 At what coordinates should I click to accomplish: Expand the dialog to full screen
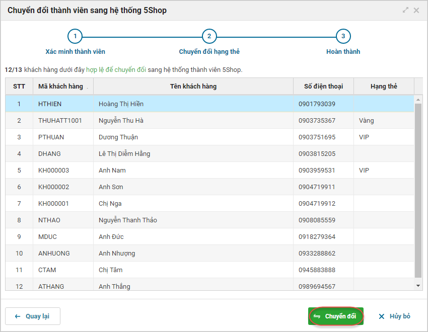click(x=406, y=10)
